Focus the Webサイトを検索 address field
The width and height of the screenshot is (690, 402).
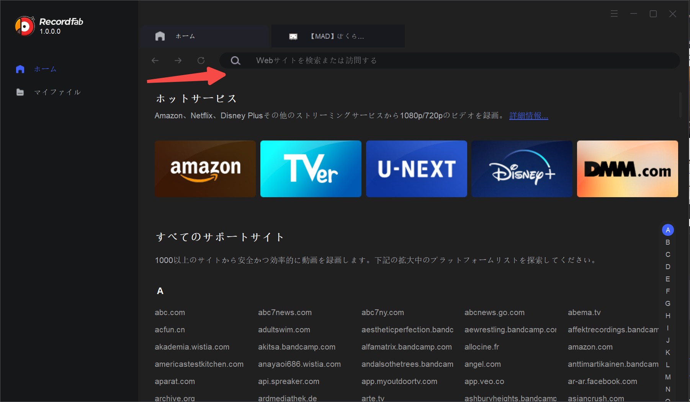pyautogui.click(x=450, y=60)
